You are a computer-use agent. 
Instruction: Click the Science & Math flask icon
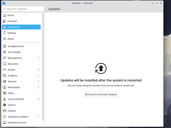click(x=4, y=99)
